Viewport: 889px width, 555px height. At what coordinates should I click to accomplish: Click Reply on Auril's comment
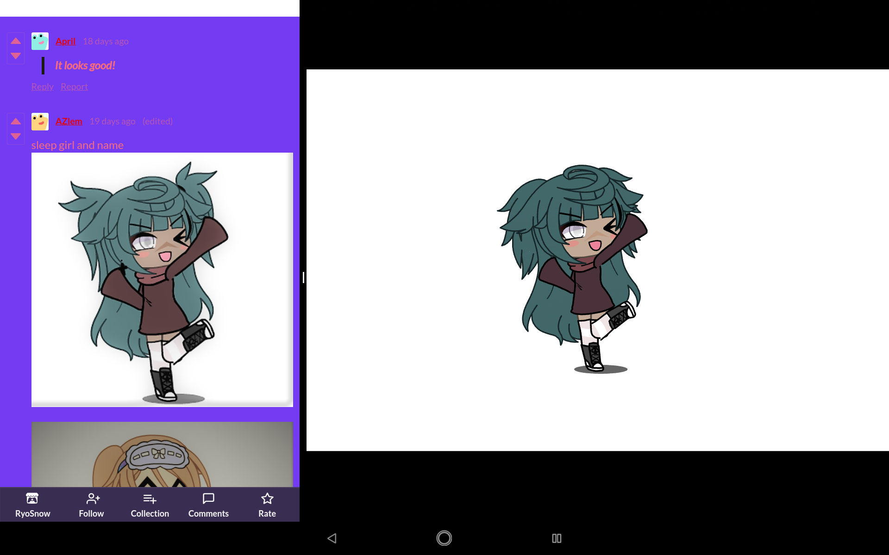(42, 86)
